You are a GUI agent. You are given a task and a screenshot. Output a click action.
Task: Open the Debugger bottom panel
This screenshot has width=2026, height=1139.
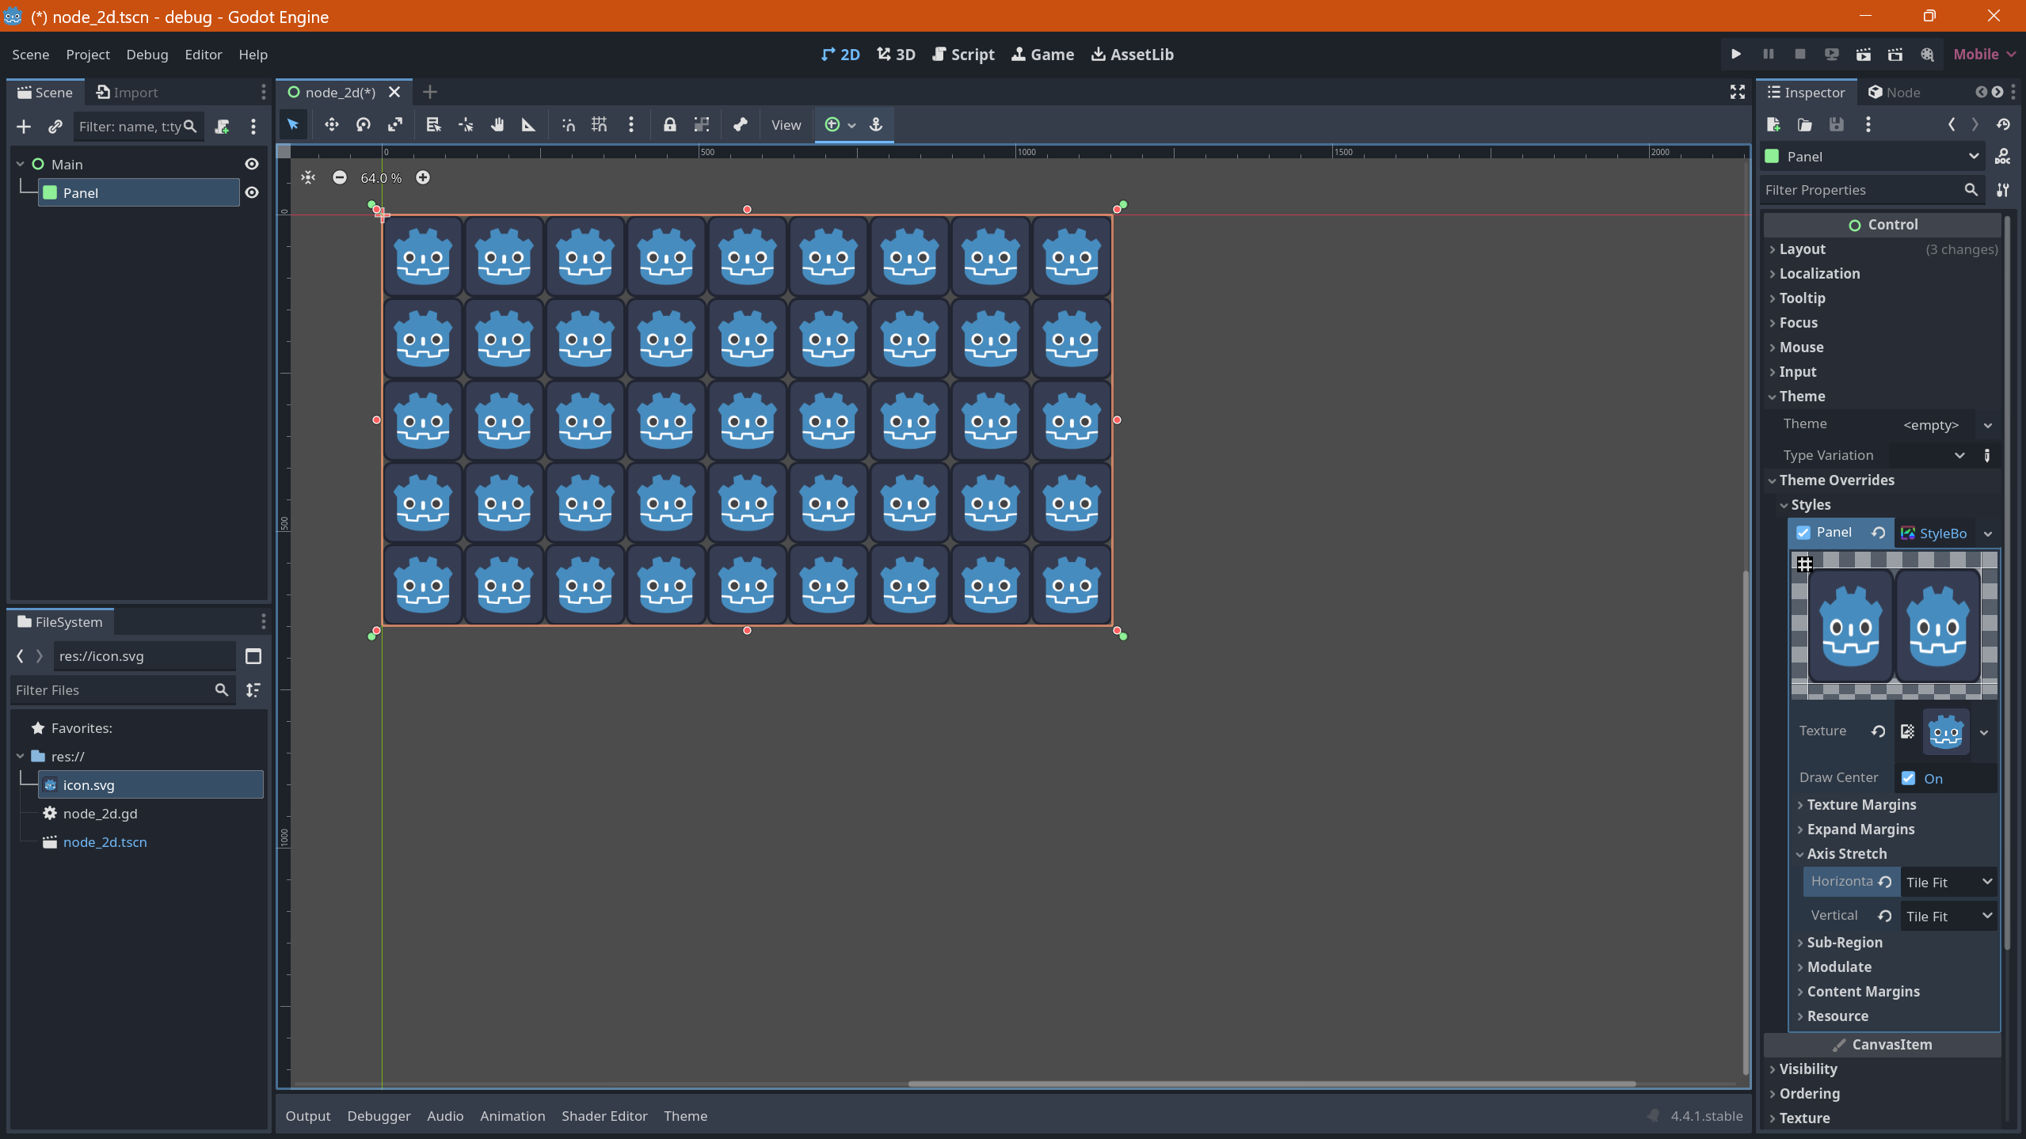click(379, 1116)
